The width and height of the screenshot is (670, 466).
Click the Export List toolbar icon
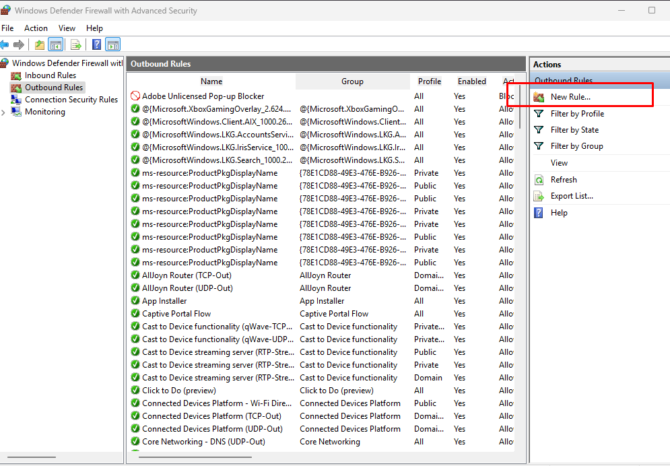76,45
